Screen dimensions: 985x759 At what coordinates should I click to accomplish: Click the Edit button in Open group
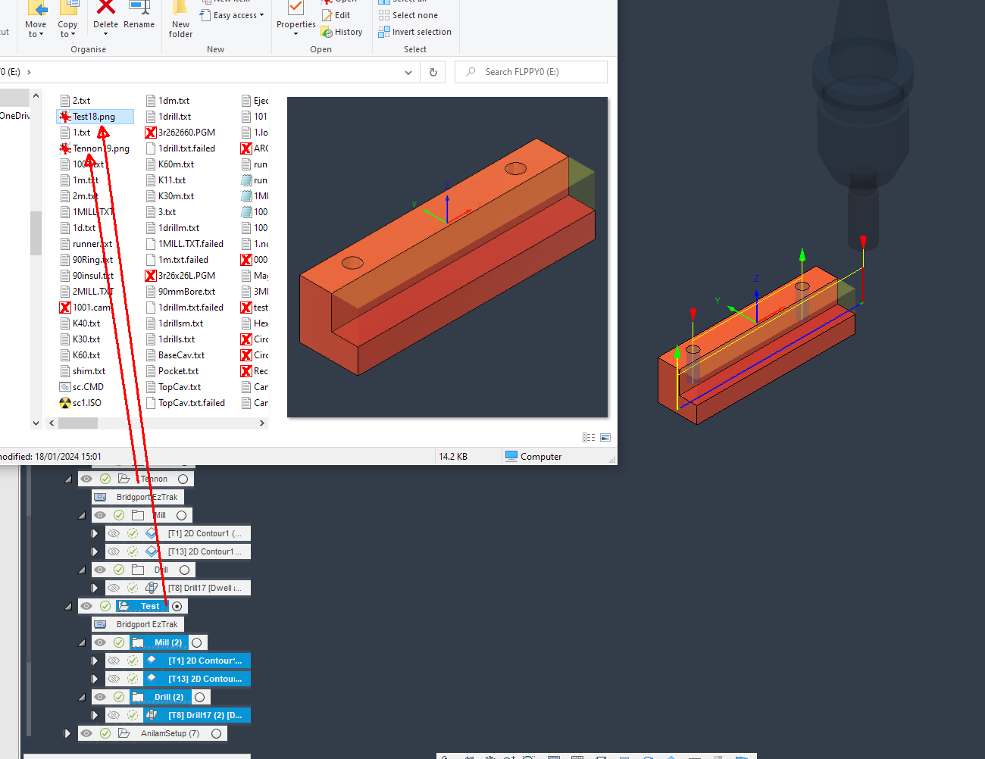point(336,15)
